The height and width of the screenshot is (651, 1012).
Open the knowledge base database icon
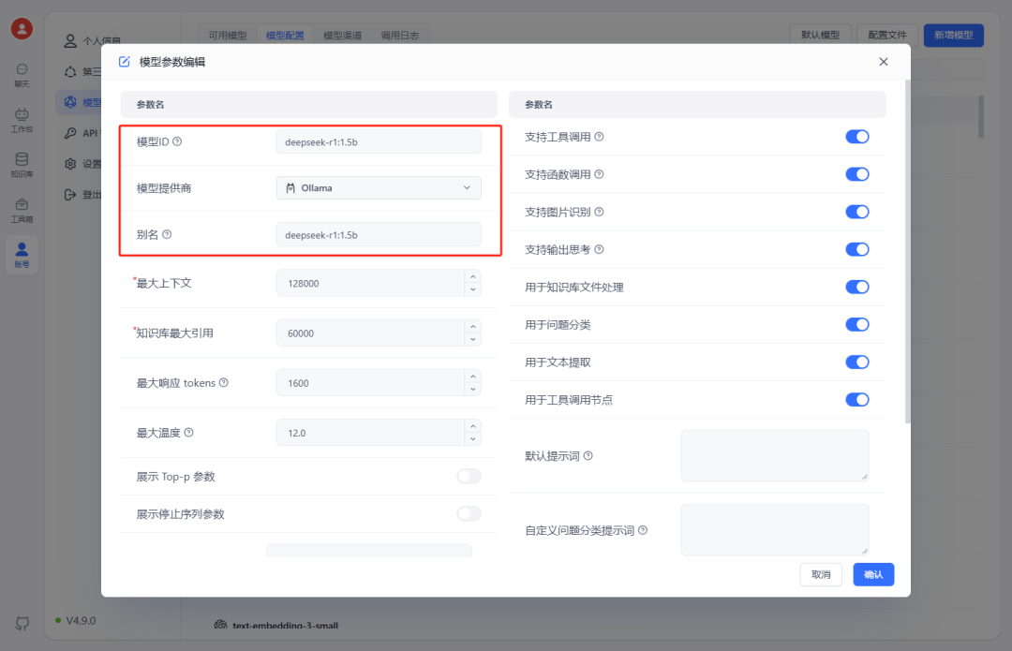tap(22, 158)
